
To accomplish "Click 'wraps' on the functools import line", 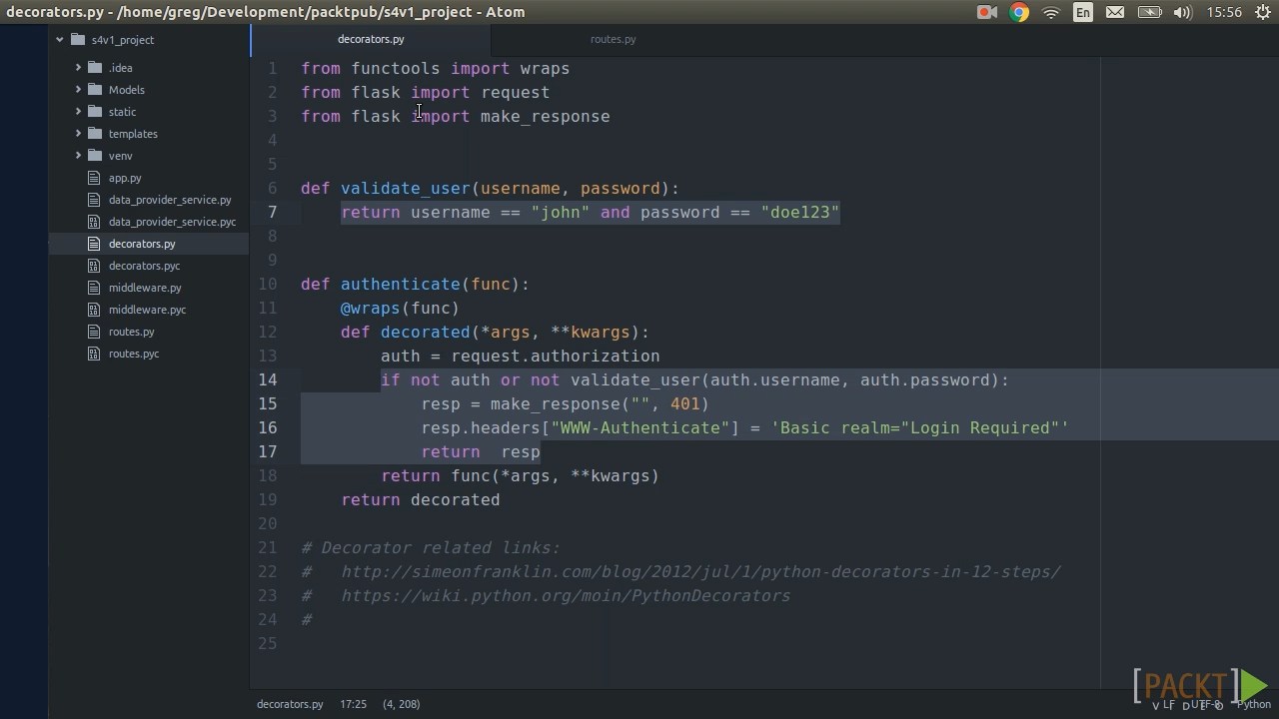I will [546, 68].
